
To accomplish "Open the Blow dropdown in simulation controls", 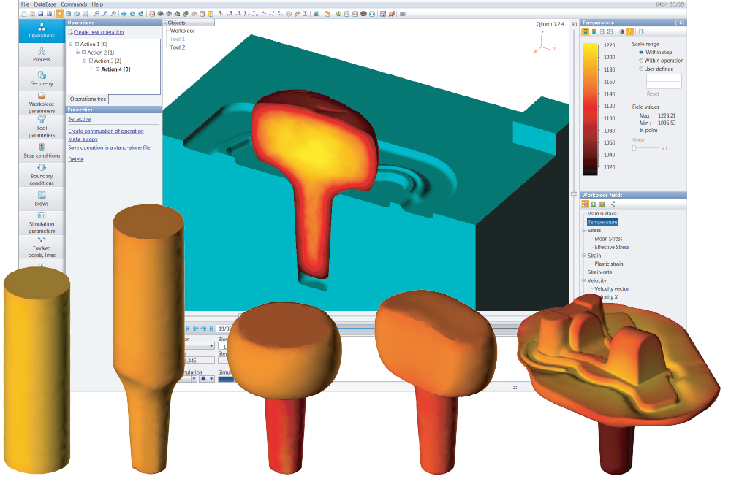I will point(222,346).
